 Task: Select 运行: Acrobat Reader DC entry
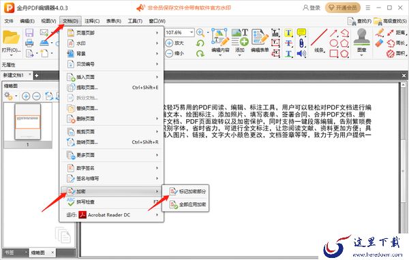click(112, 215)
